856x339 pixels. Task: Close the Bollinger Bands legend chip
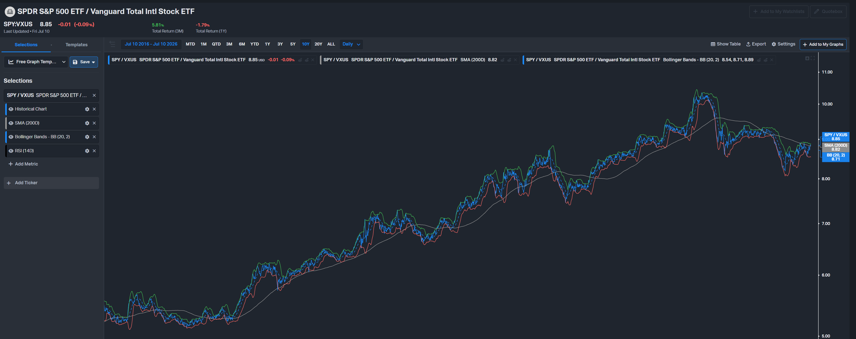(772, 60)
